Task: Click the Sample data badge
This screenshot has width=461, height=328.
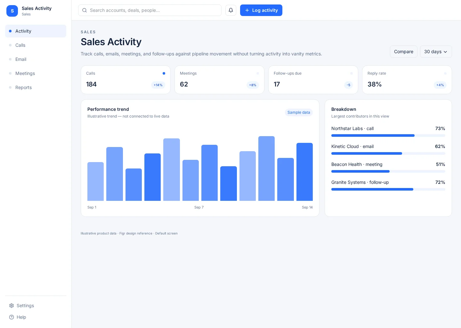Action: [299, 112]
